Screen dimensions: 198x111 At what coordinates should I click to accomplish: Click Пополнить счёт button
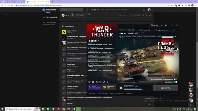[109, 87]
